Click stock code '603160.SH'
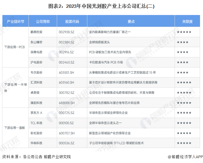The image size is (203, 163). (66, 83)
